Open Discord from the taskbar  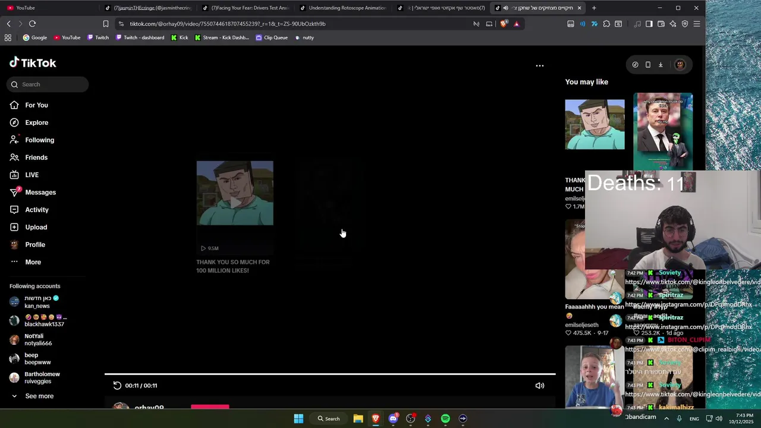pyautogui.click(x=393, y=418)
